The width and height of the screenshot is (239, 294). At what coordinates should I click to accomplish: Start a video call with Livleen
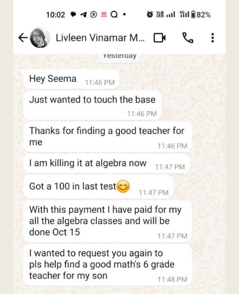(160, 38)
